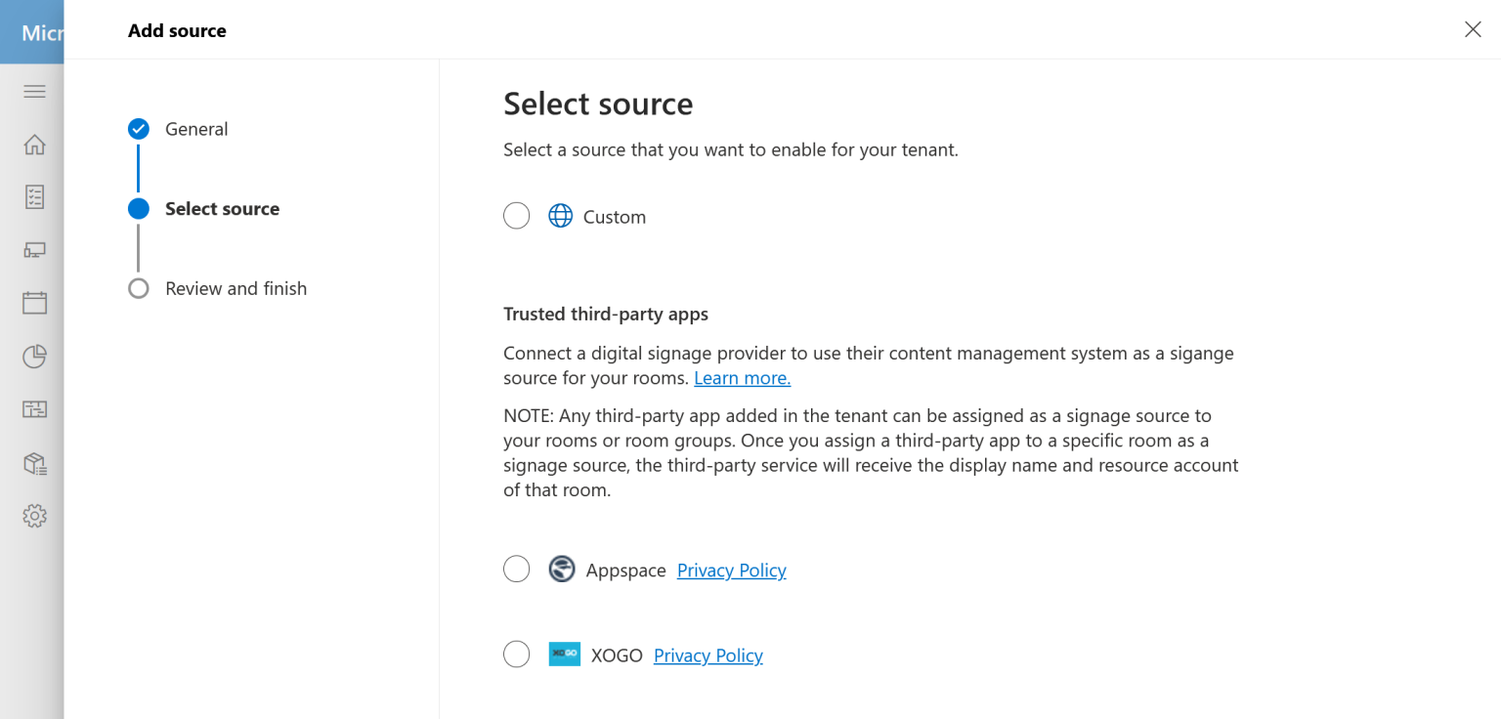Screen dimensions: 1501x719
Task: View Reports via the pie chart icon
Action: click(x=34, y=357)
